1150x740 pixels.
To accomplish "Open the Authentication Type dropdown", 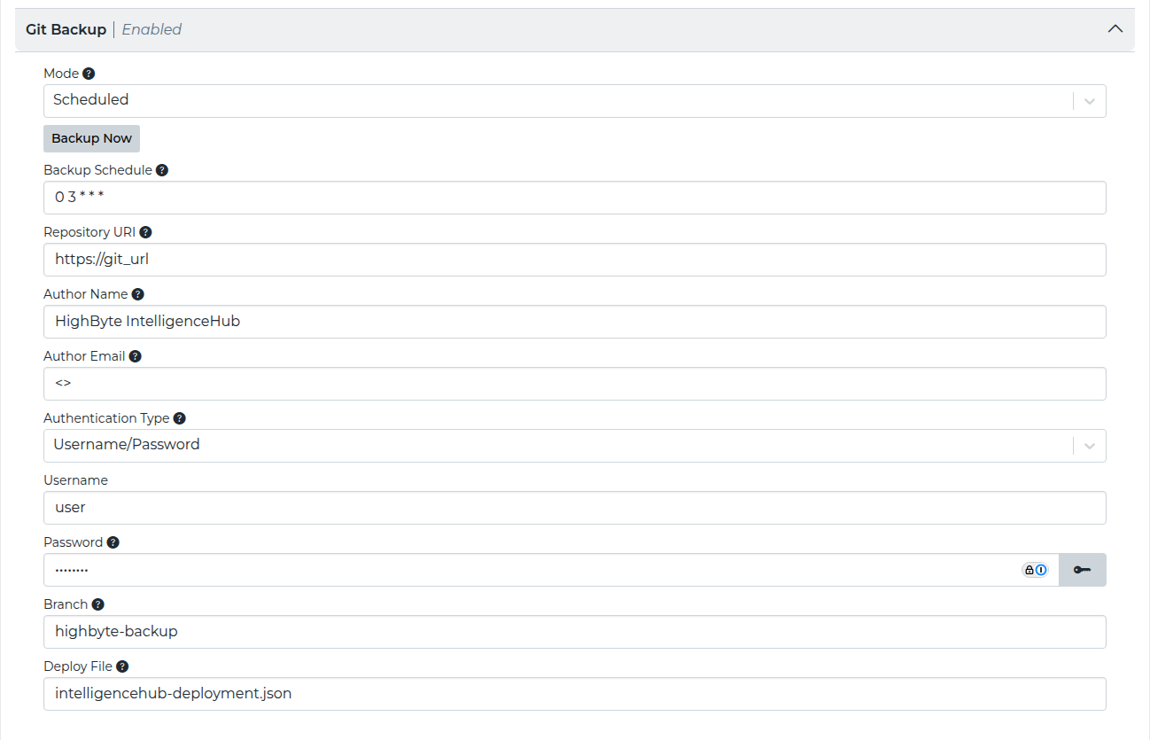I will pos(1090,446).
